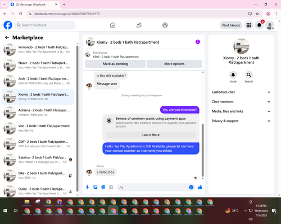The image size is (281, 224).
Task: Click the browser address bar URL
Action: pos(67,14)
